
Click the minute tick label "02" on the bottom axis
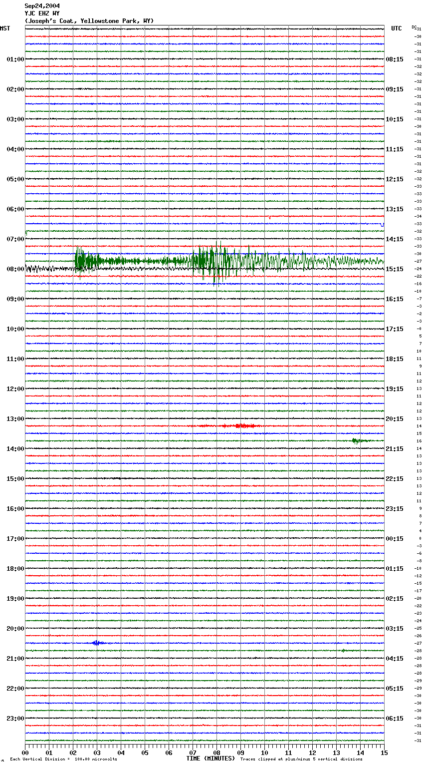click(x=73, y=753)
